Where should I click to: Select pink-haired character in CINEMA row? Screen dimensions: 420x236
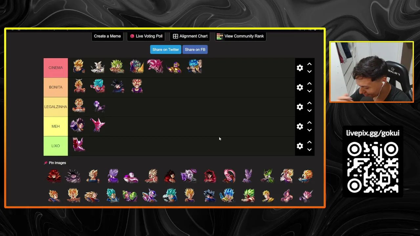pyautogui.click(x=155, y=66)
